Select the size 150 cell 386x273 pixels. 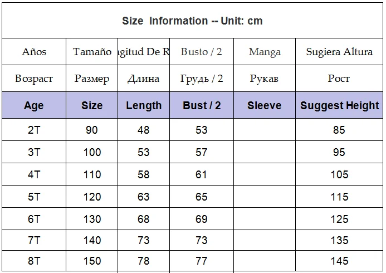point(92,261)
